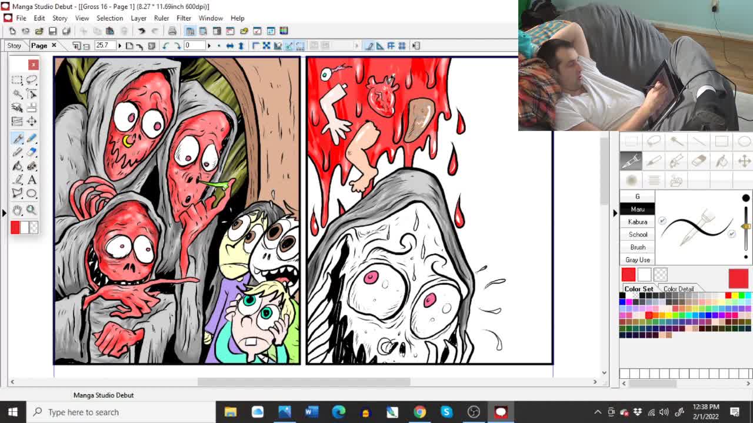Toggle the right stroke taper checkmark
Screen dimensions: 753x423
[x=732, y=234]
